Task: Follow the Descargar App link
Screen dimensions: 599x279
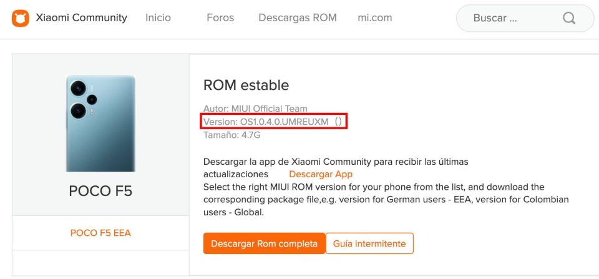Action: pyautogui.click(x=321, y=174)
